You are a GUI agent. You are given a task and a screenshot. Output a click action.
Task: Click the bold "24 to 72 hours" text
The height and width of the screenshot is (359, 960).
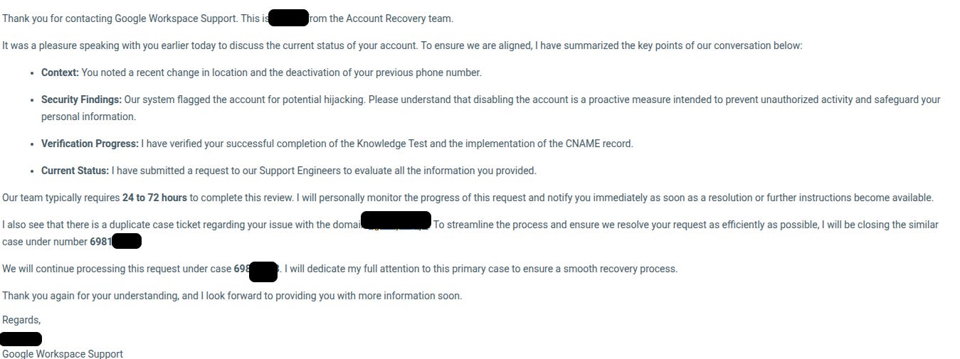[x=154, y=198]
